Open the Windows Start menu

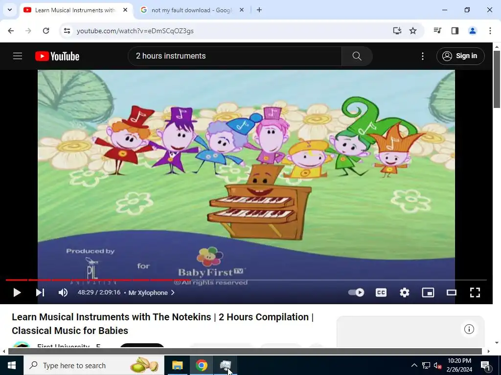coord(12,365)
